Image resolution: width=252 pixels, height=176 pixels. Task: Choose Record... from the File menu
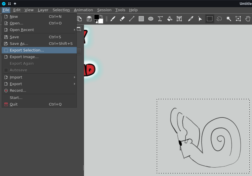coord(39,91)
